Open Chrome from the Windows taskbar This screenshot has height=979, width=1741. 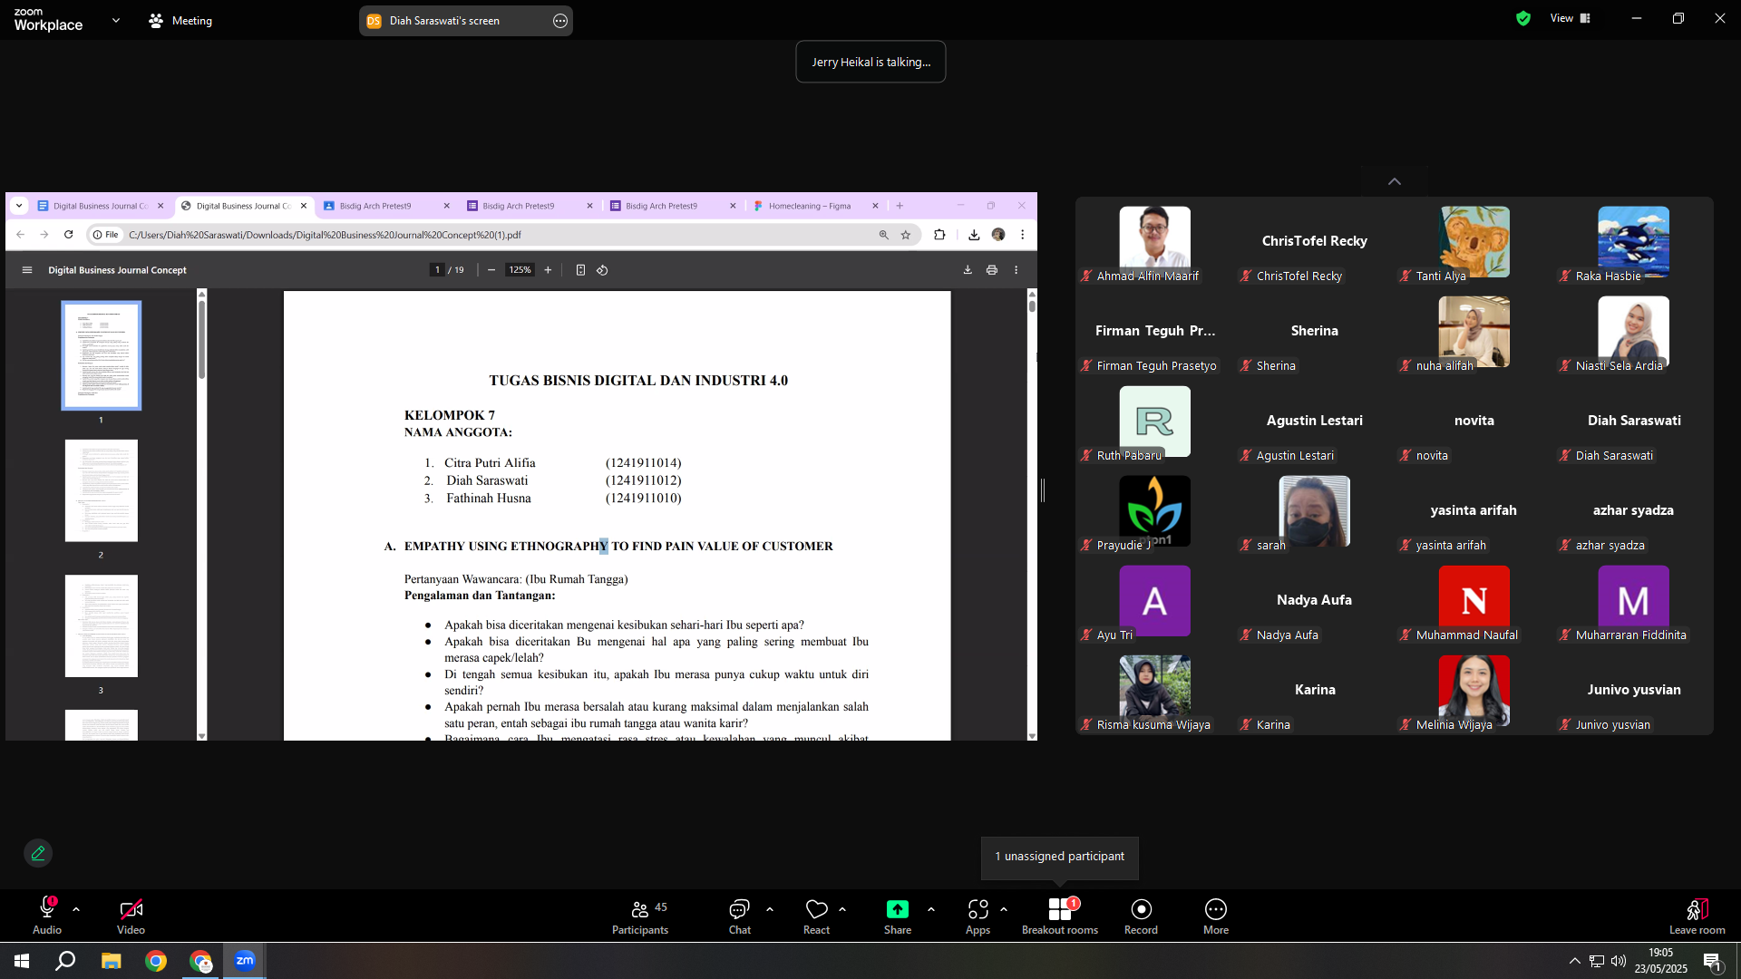click(156, 961)
